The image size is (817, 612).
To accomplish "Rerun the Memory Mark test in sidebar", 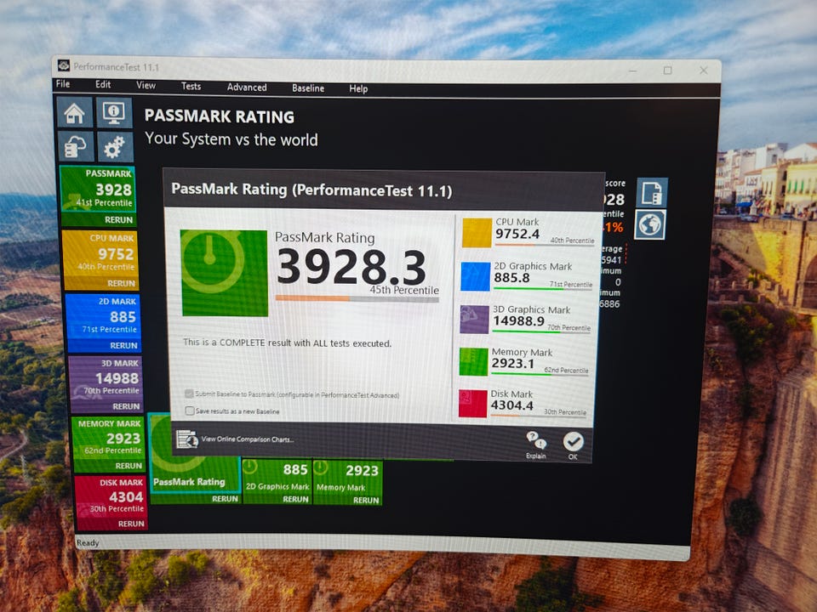I will (x=129, y=466).
